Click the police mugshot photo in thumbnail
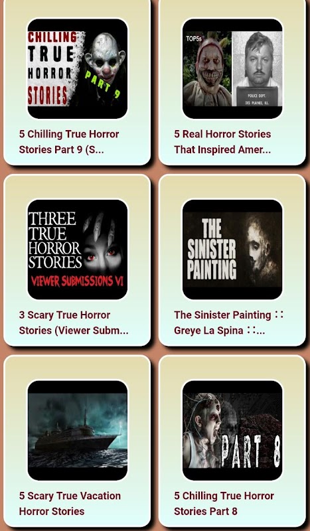 pos(258,69)
